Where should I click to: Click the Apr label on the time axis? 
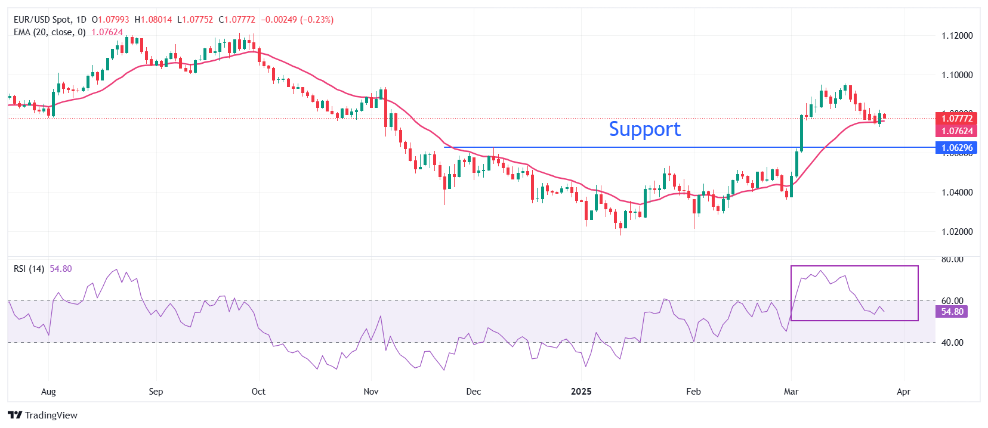(x=903, y=392)
